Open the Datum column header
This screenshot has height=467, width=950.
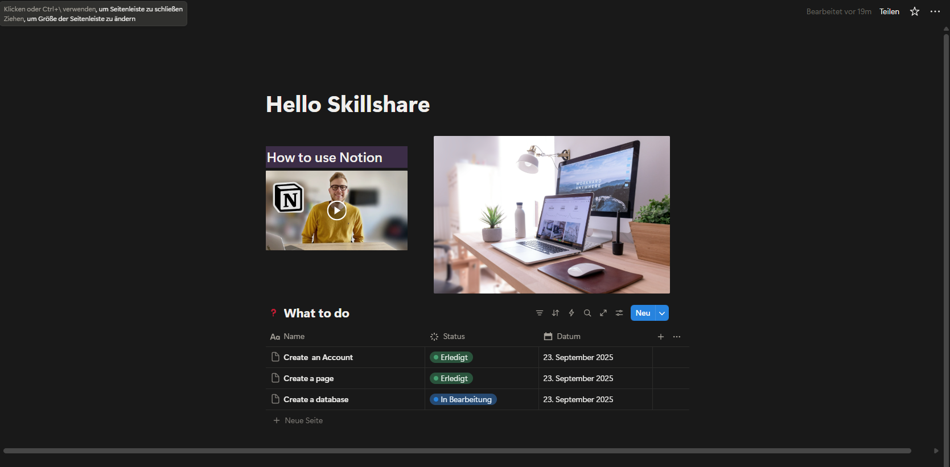coord(595,337)
